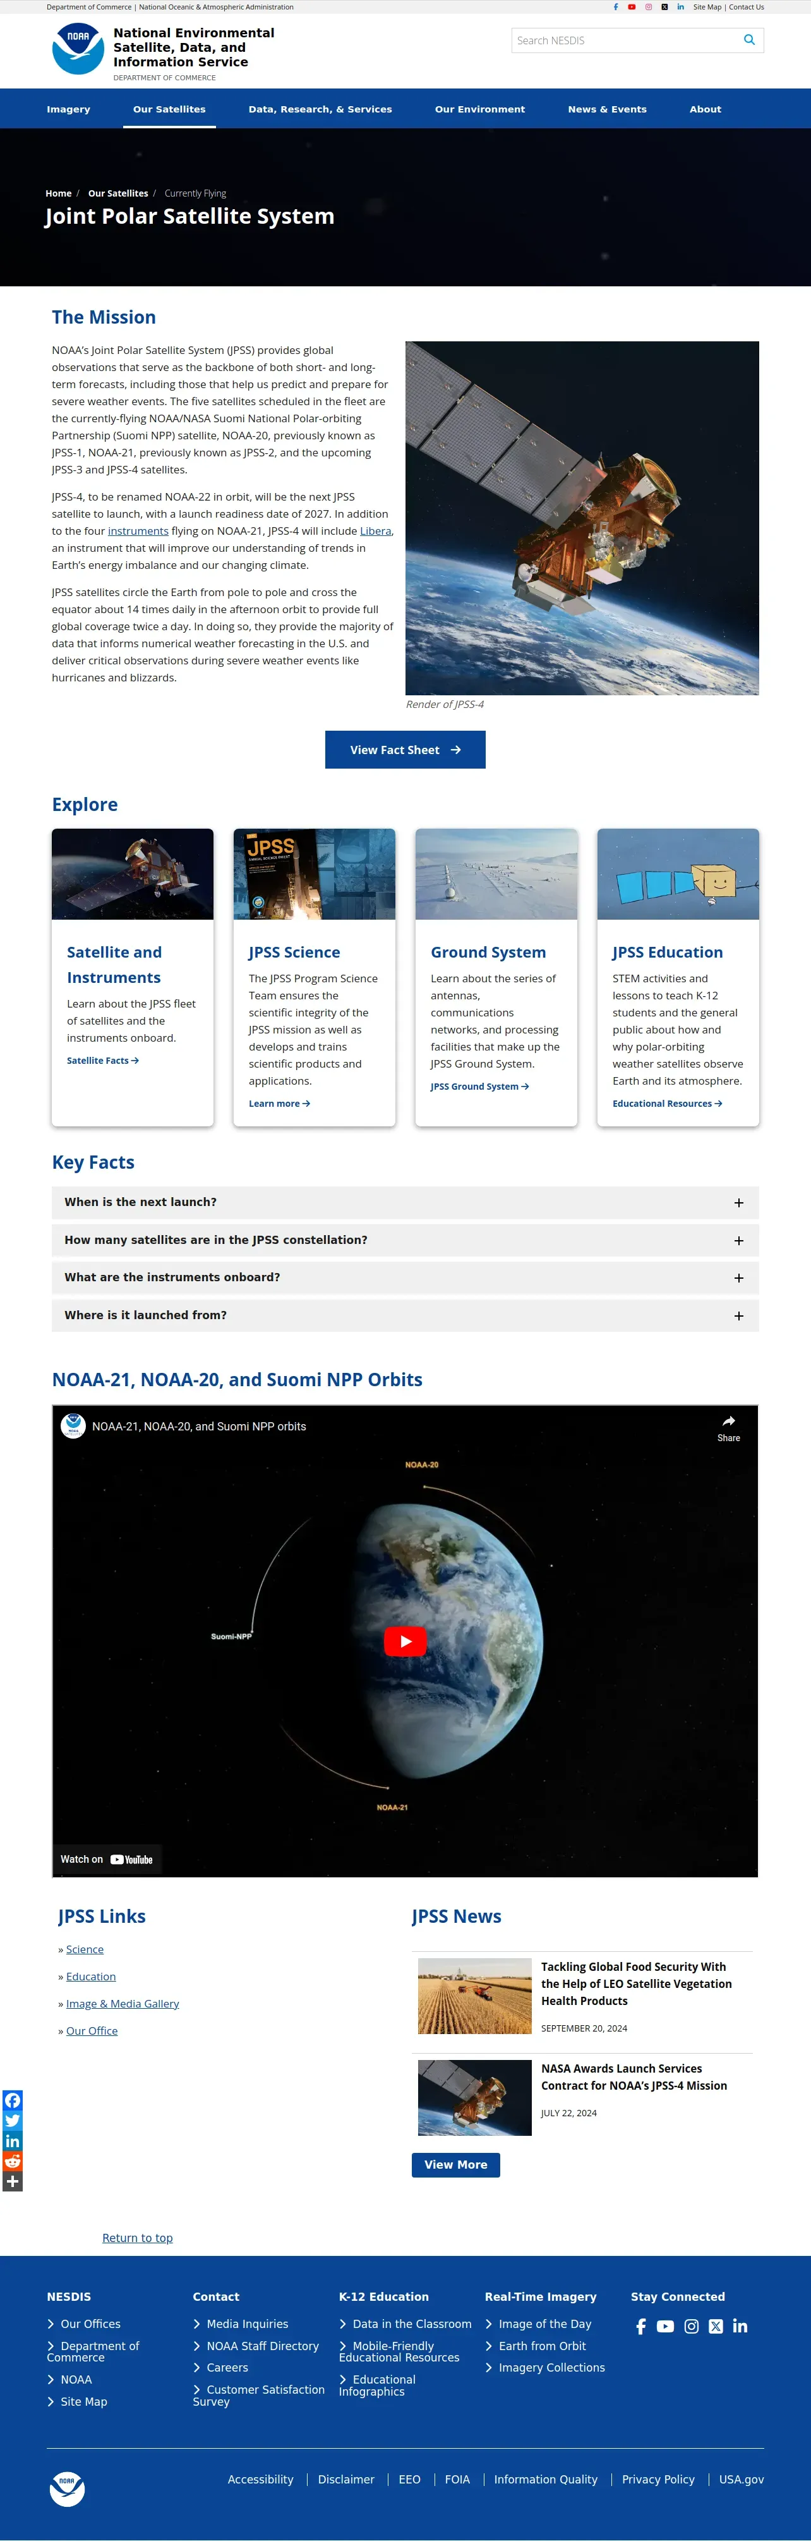
Task: Click the Site Map link in top bar
Action: [x=707, y=7]
